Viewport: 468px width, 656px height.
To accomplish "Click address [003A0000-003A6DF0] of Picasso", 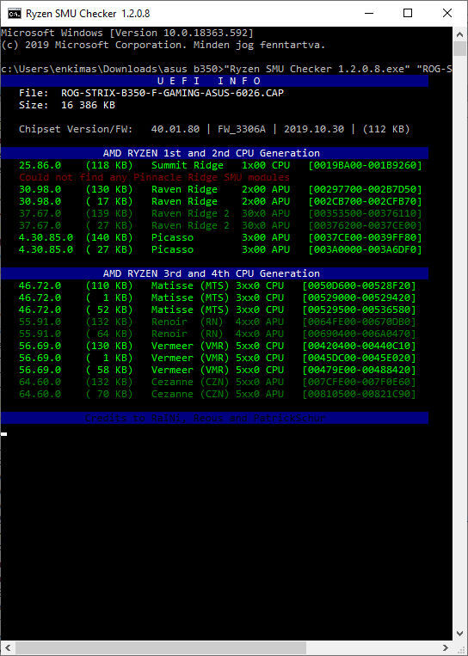I will [x=365, y=250].
